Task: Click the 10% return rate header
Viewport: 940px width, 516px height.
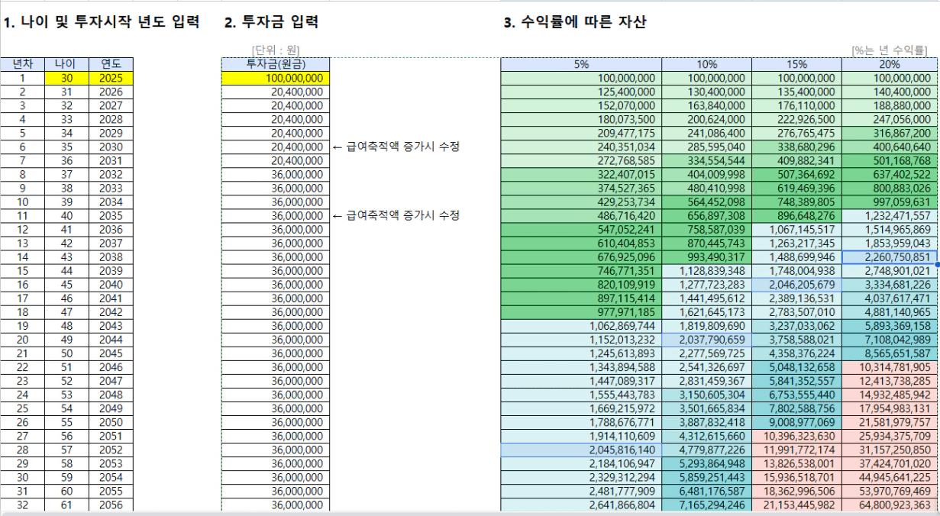Action: [x=706, y=64]
